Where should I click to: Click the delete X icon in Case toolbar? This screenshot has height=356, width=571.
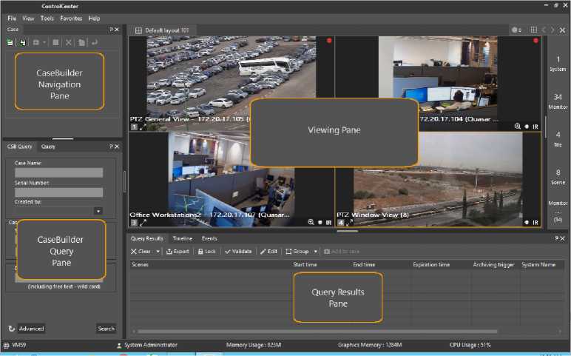click(68, 43)
